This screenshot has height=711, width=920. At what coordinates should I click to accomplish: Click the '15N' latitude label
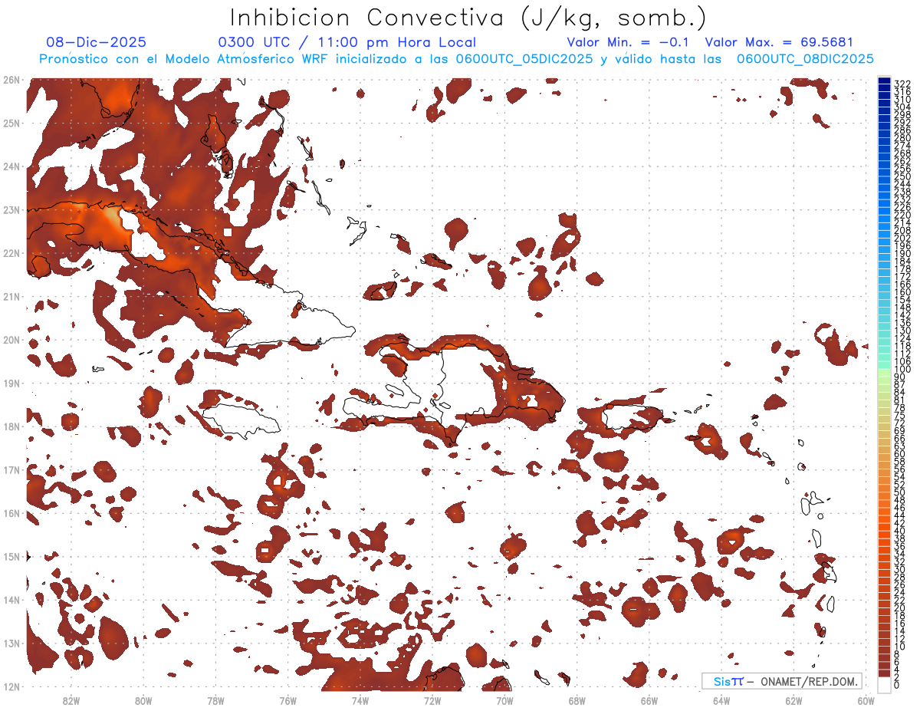(x=11, y=556)
